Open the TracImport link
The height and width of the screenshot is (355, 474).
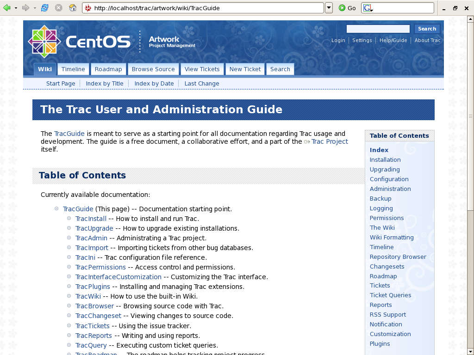(x=92, y=248)
